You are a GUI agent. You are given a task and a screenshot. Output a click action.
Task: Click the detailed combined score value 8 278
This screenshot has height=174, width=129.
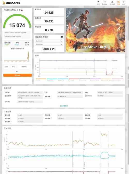tap(110, 115)
